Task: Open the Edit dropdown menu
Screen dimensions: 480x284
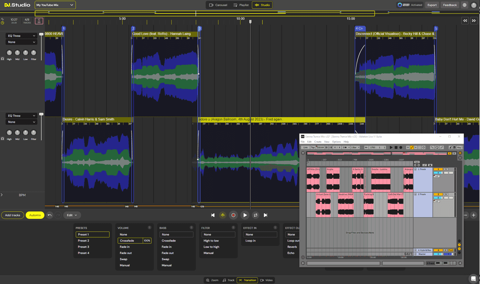Action: (x=72, y=215)
